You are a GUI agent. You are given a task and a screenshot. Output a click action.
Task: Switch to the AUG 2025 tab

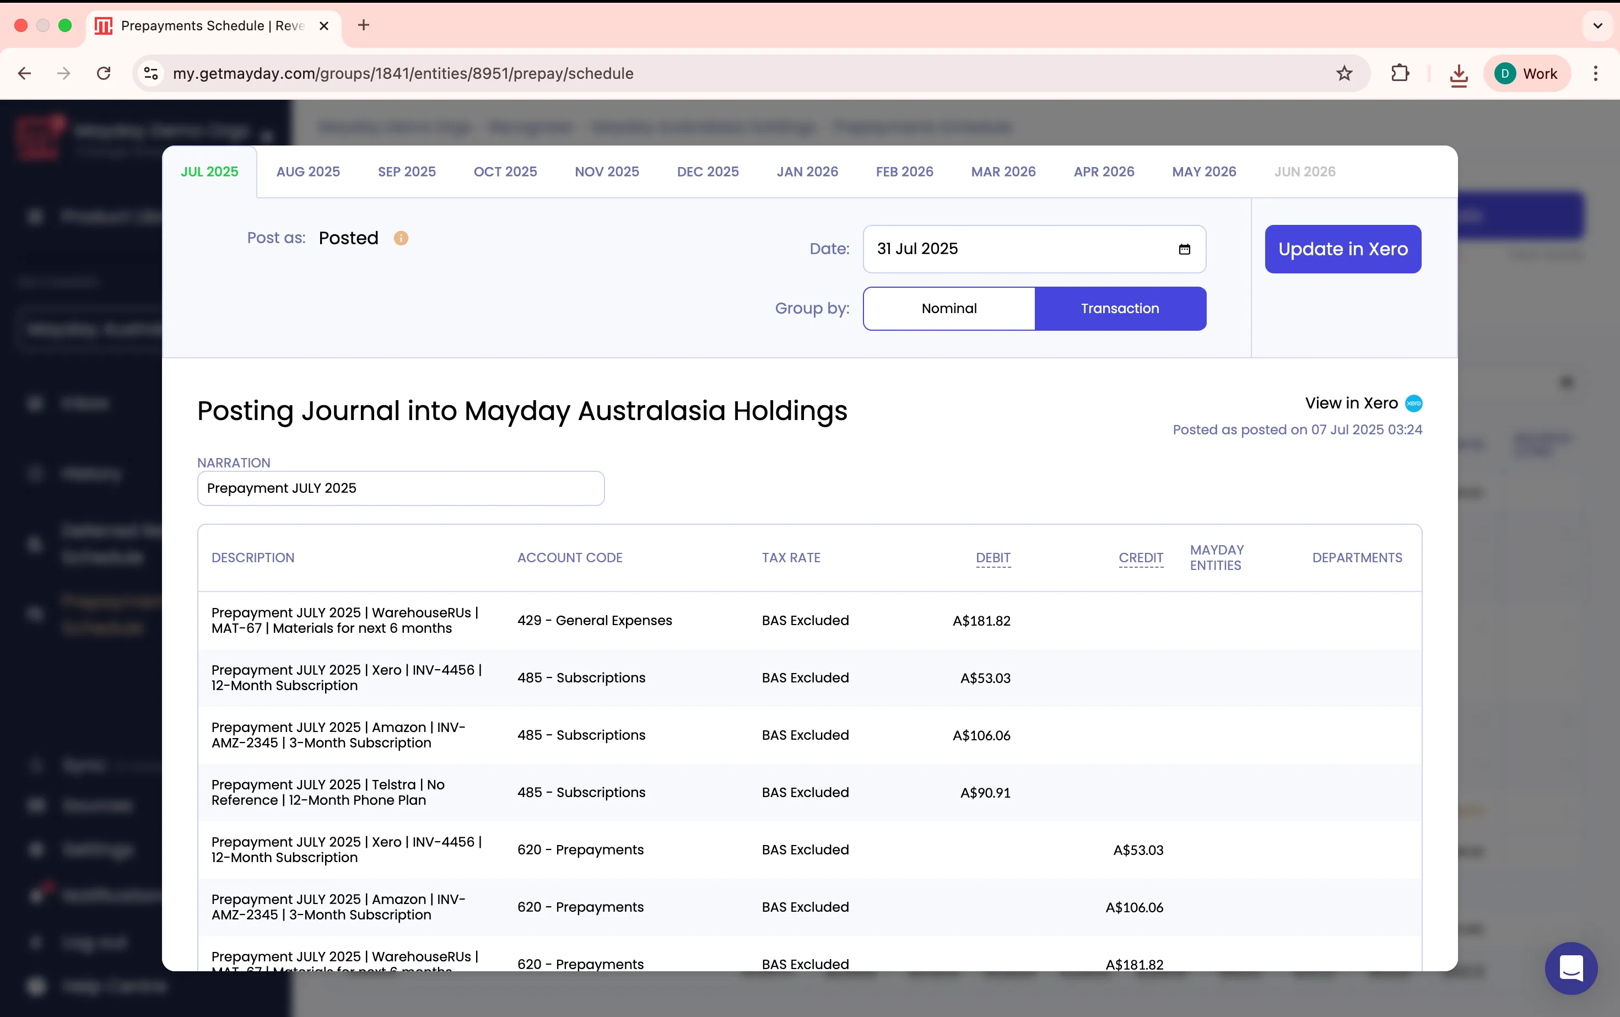coord(308,171)
